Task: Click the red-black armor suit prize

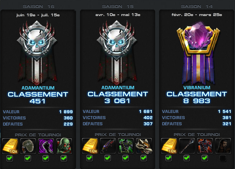Action: [205, 146]
